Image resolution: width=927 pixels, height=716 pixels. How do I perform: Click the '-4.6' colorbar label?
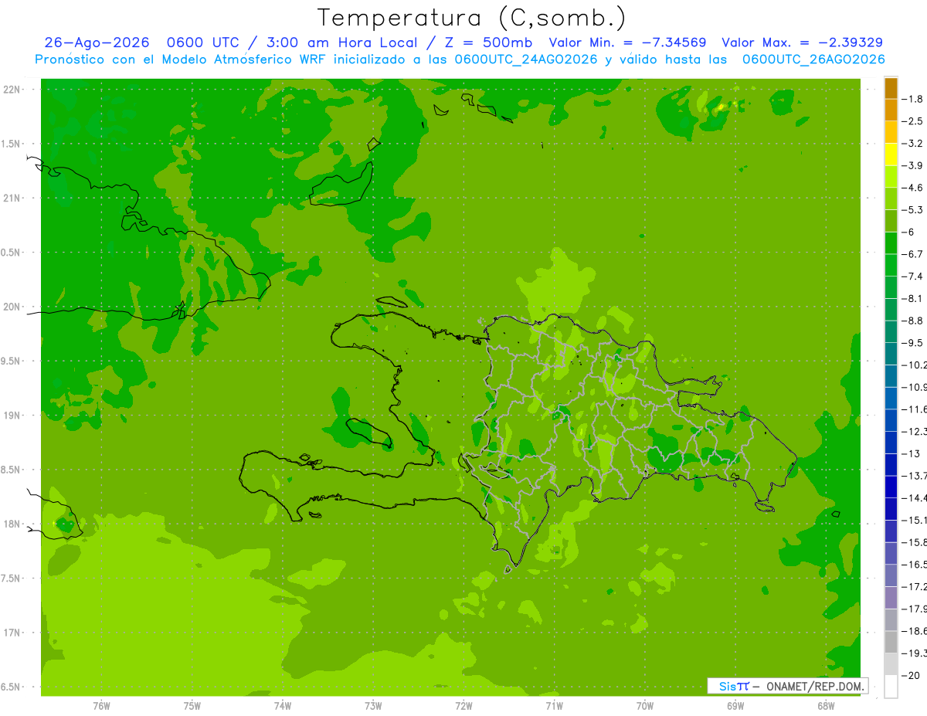coord(912,188)
